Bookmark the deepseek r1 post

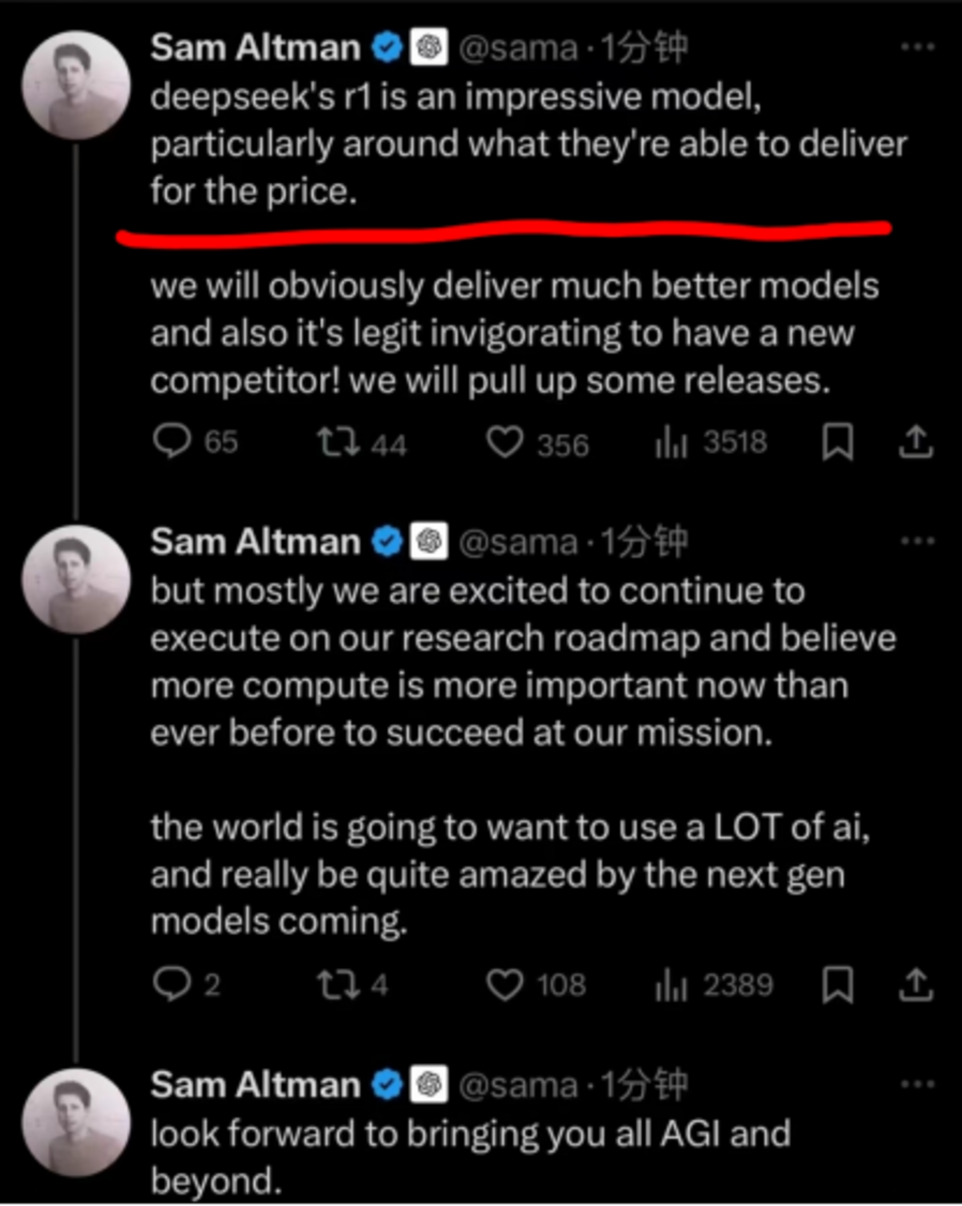[x=837, y=442]
